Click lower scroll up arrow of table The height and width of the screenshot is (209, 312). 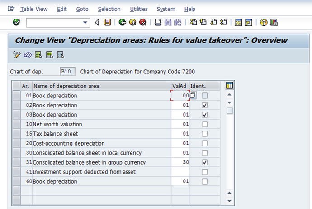[x=229, y=193]
